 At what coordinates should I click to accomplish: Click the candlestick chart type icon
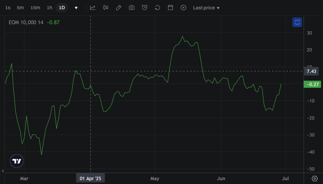click(x=106, y=8)
